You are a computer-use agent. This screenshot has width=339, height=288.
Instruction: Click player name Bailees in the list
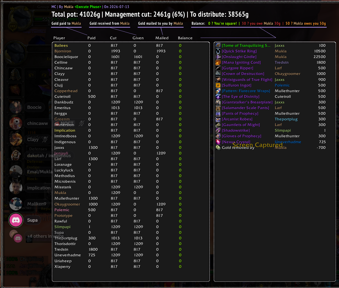click(61, 45)
